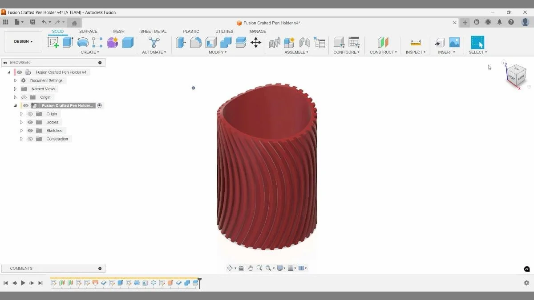Activate the Measure tool under Inspect

[x=415, y=43]
